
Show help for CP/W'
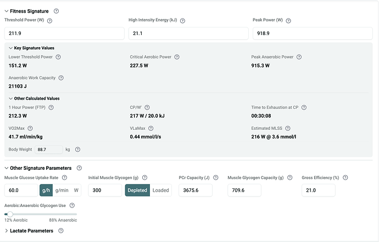147,107
